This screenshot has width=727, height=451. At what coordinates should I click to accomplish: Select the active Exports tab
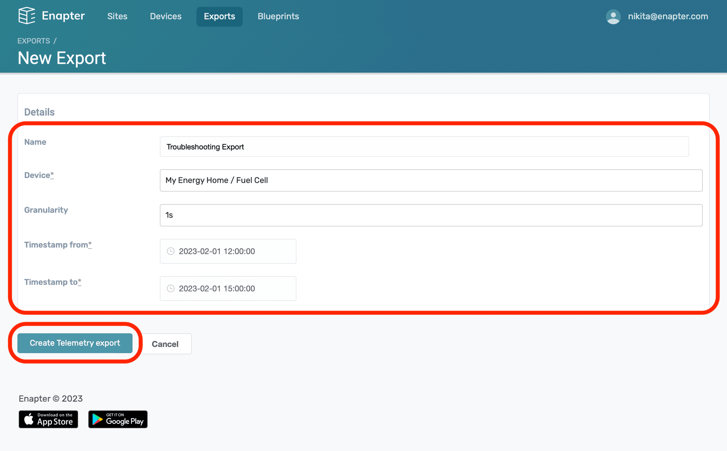[x=219, y=17]
